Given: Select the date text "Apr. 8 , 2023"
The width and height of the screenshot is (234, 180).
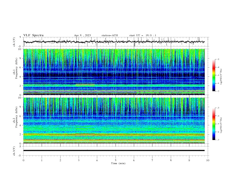Looking at the screenshot, I should click(82, 35).
